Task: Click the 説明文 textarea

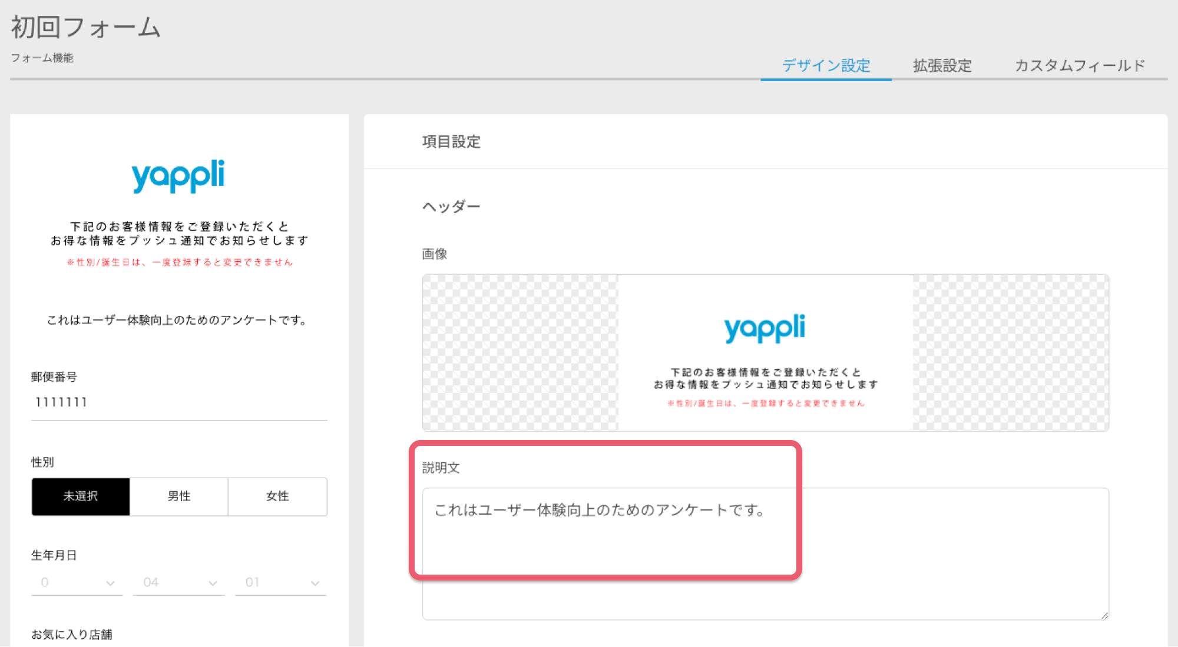Action: coord(766,553)
